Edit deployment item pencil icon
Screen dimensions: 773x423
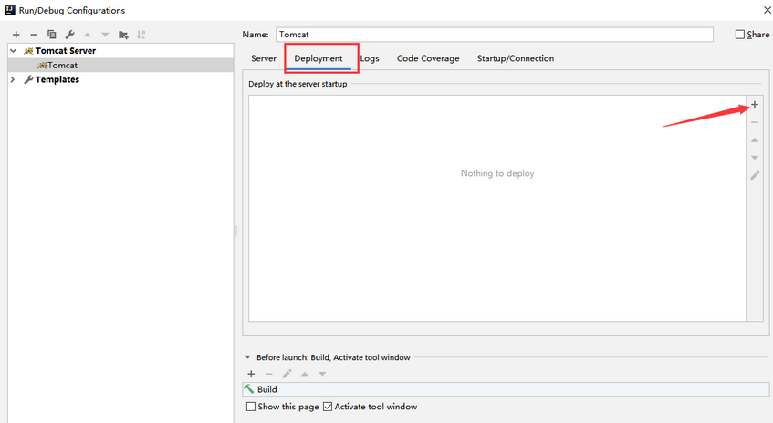click(755, 175)
